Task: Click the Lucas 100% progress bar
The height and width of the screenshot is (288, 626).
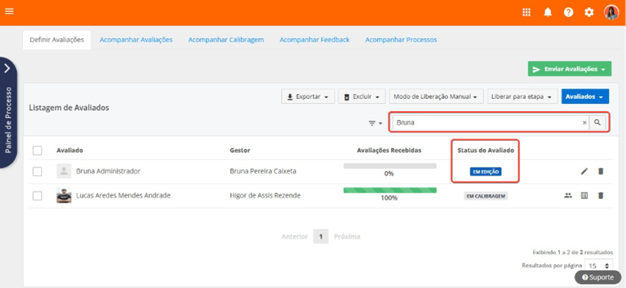Action: (x=389, y=190)
